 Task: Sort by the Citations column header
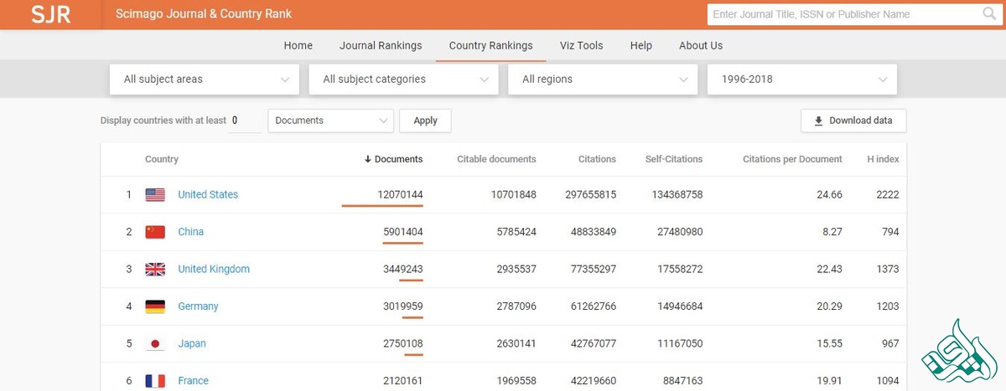point(597,159)
